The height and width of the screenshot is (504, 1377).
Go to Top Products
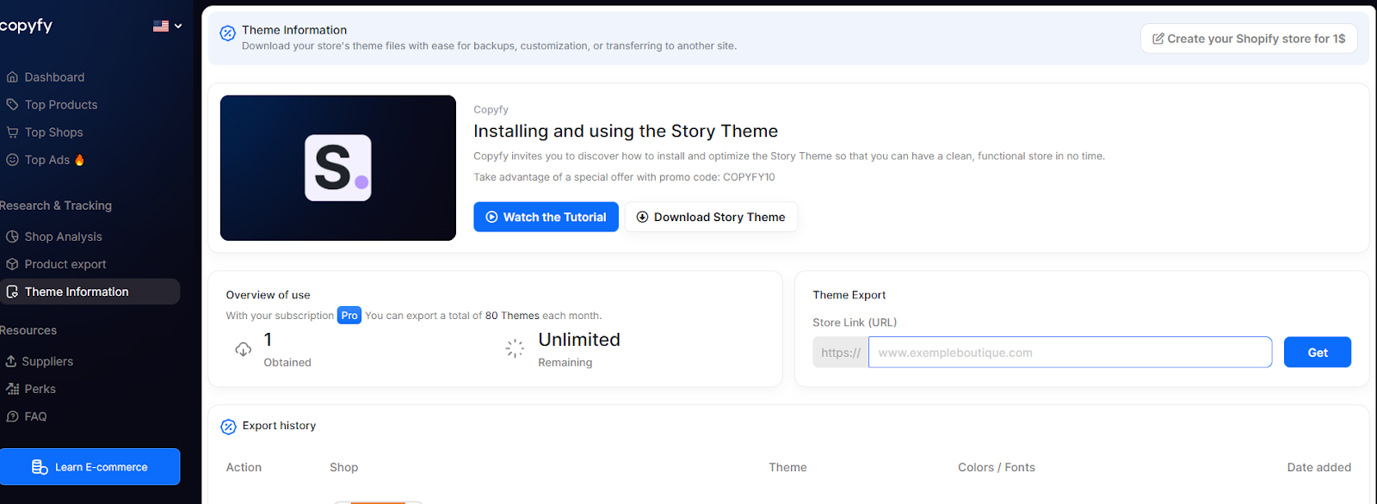61,105
